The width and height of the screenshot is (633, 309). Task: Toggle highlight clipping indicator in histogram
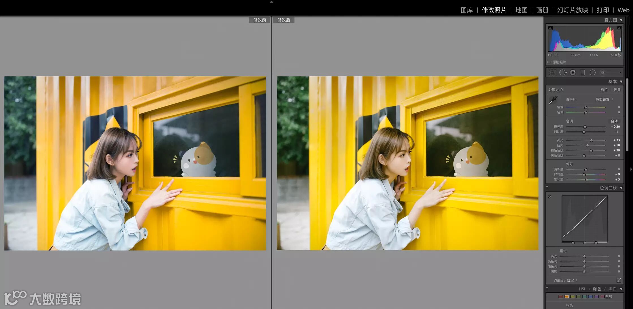619,28
